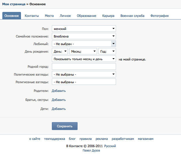Click the Родной город input field
The width and height of the screenshot is (181, 155).
(84, 67)
